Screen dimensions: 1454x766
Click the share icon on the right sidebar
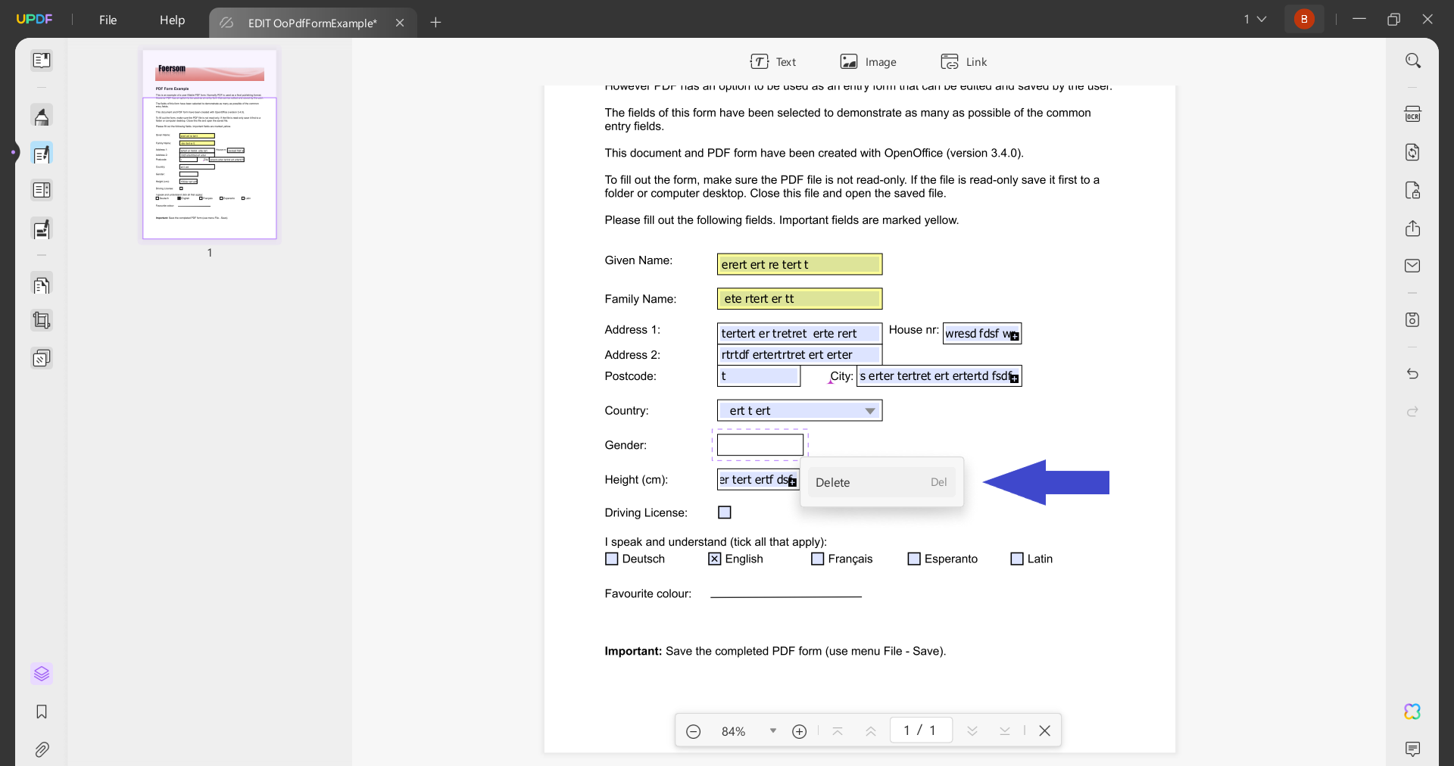point(1413,228)
